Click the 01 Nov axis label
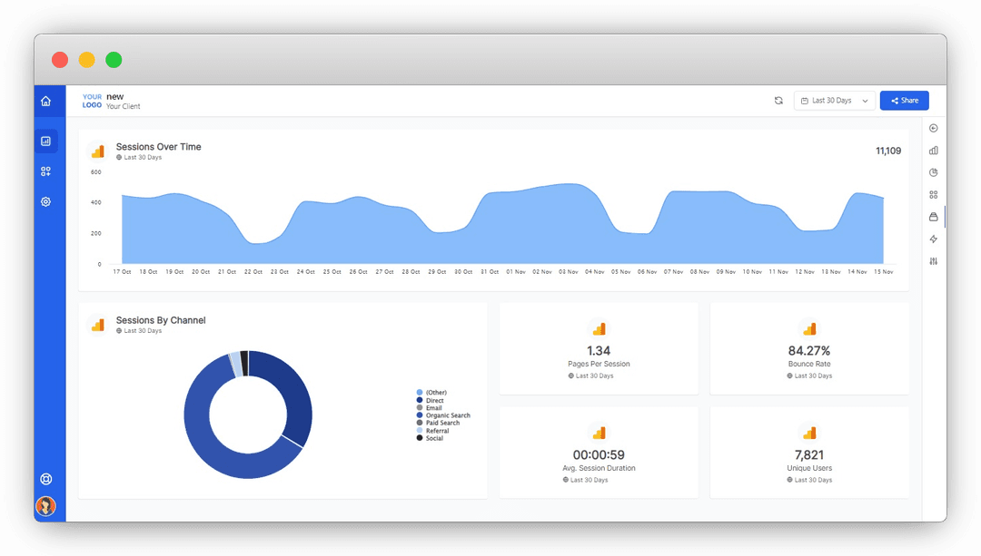Viewport: 981px width, 556px height. coord(516,272)
